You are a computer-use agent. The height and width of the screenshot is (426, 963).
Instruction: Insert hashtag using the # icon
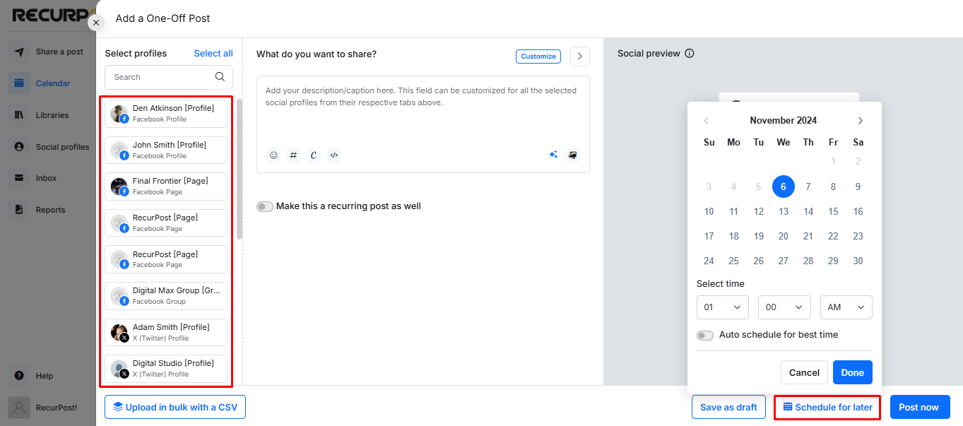point(294,155)
